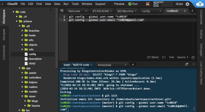This screenshot has width=205, height=112.
Task: Open the Commands side panel
Action: [4, 52]
